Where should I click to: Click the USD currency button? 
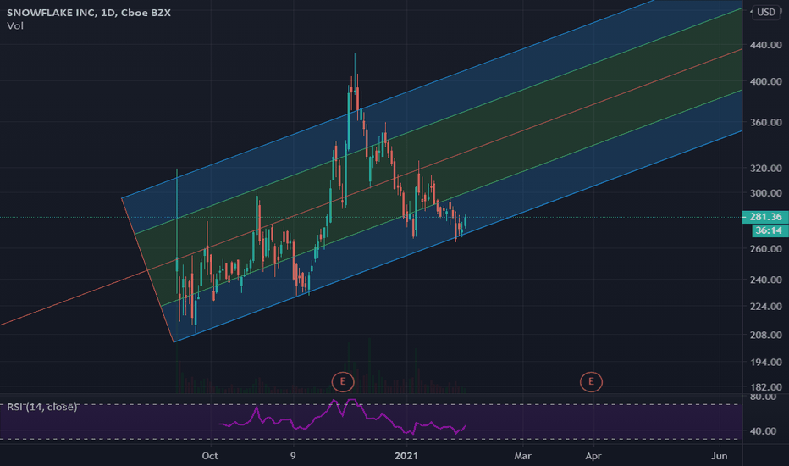pyautogui.click(x=766, y=12)
